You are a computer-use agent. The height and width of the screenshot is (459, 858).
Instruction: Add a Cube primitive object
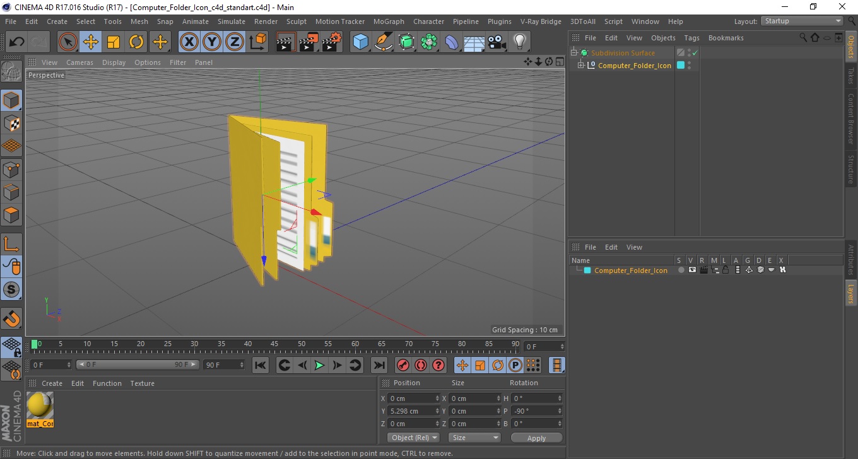pyautogui.click(x=361, y=42)
